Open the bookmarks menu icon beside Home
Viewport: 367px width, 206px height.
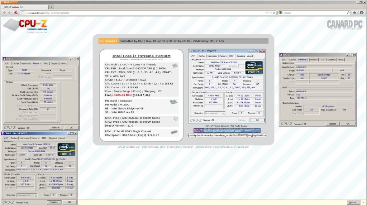tap(362, 13)
